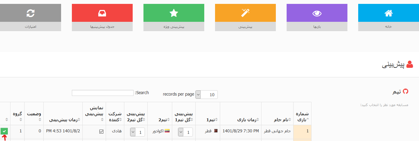
Task: Click the Search text input field
Action: tap(102, 93)
